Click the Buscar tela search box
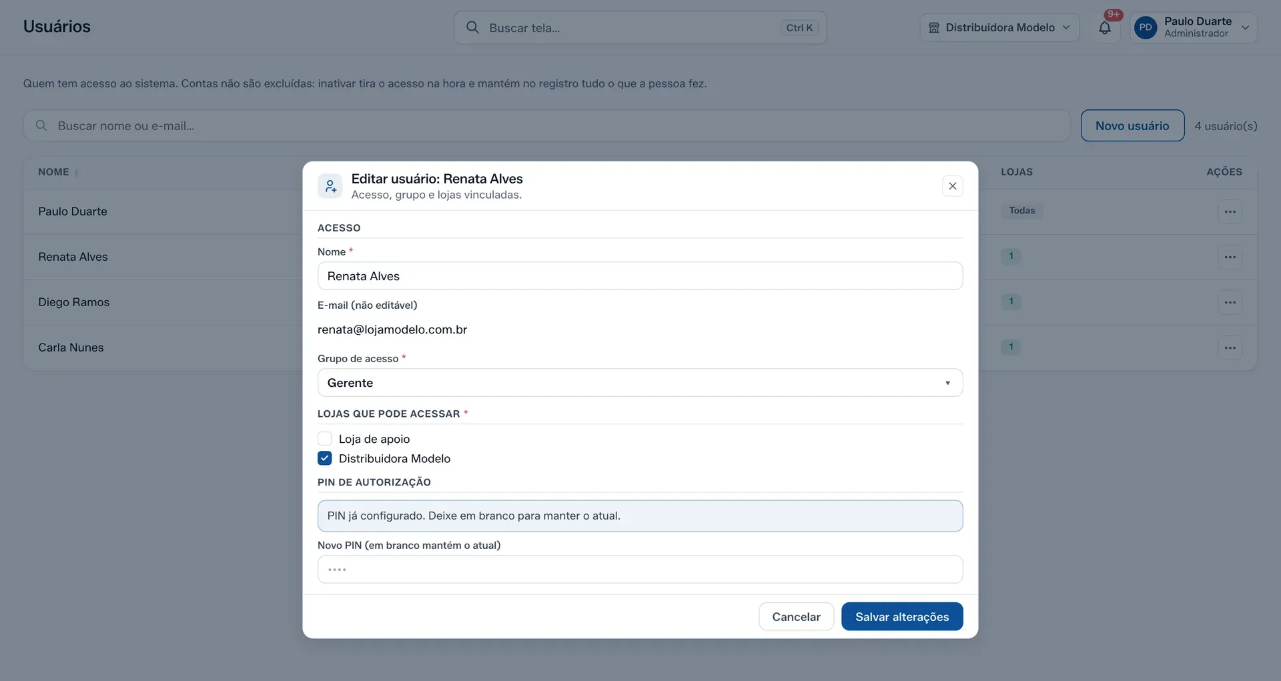This screenshot has height=681, width=1281. tap(640, 27)
